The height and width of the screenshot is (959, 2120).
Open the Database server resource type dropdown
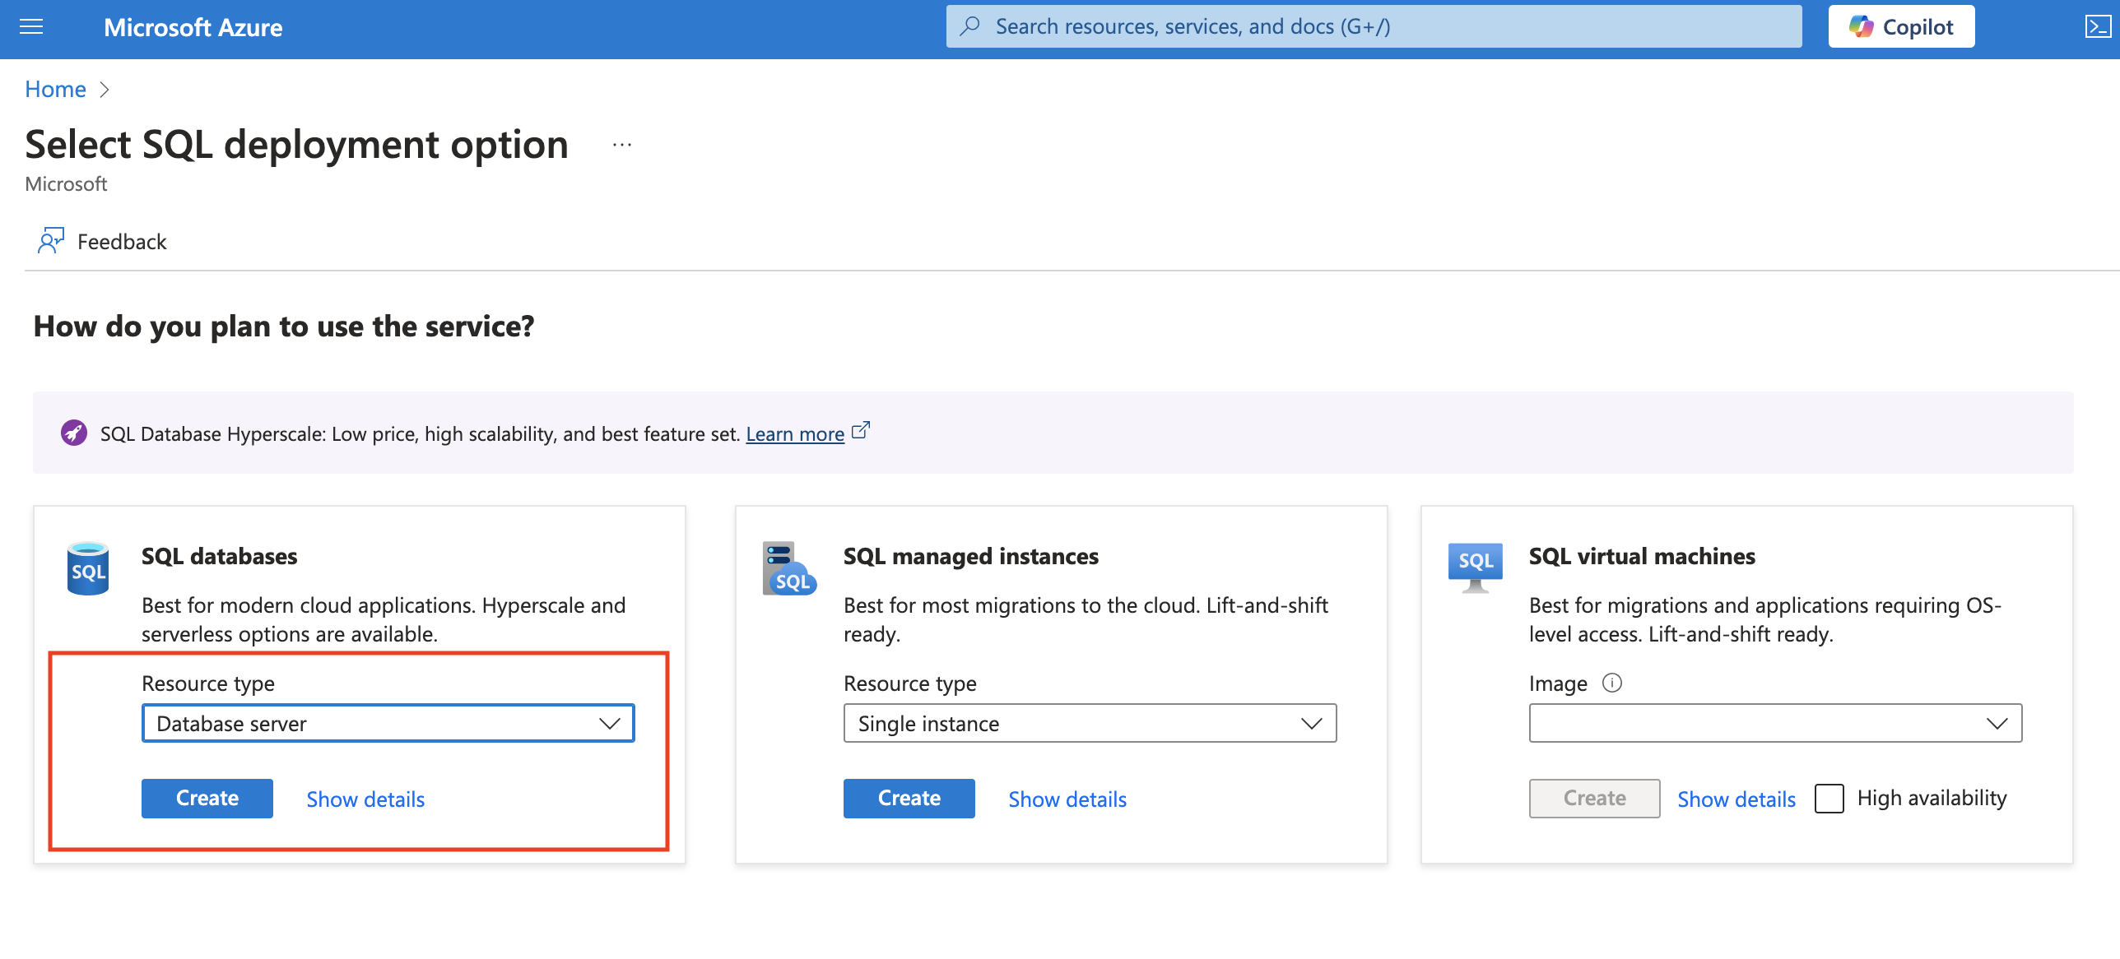click(388, 723)
